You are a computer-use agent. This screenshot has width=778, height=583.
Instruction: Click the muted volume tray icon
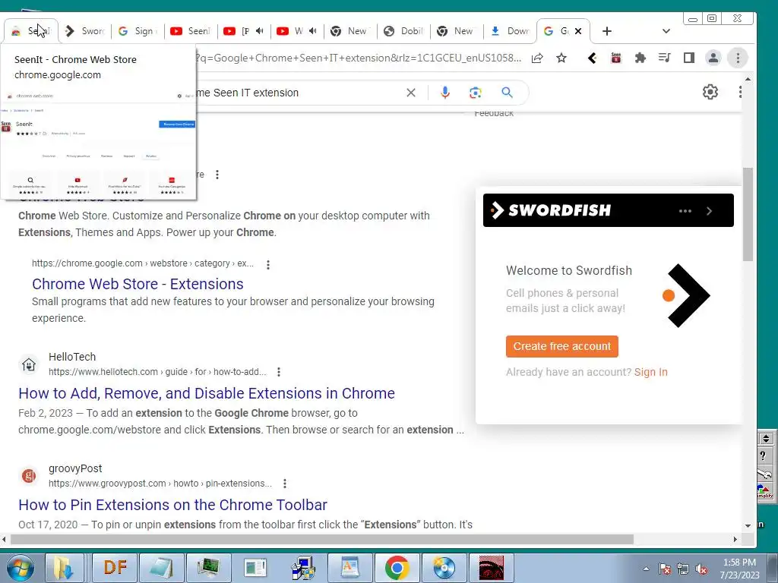coord(701,569)
